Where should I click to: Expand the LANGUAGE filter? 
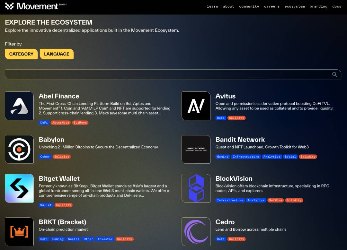[x=57, y=54]
